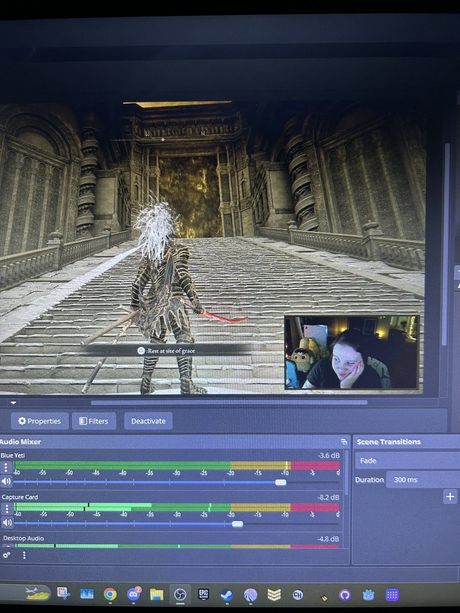Add a new scene transition with the plus button

pyautogui.click(x=449, y=496)
